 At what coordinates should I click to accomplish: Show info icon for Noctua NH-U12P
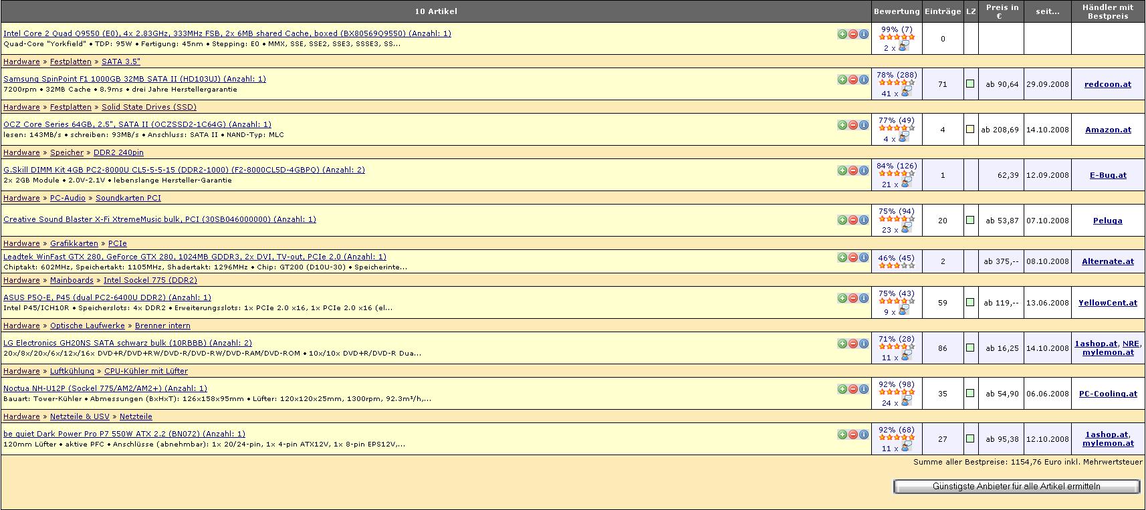864,388
